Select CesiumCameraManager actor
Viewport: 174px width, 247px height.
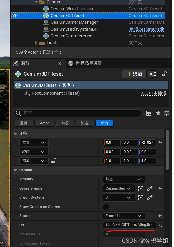point(74,22)
